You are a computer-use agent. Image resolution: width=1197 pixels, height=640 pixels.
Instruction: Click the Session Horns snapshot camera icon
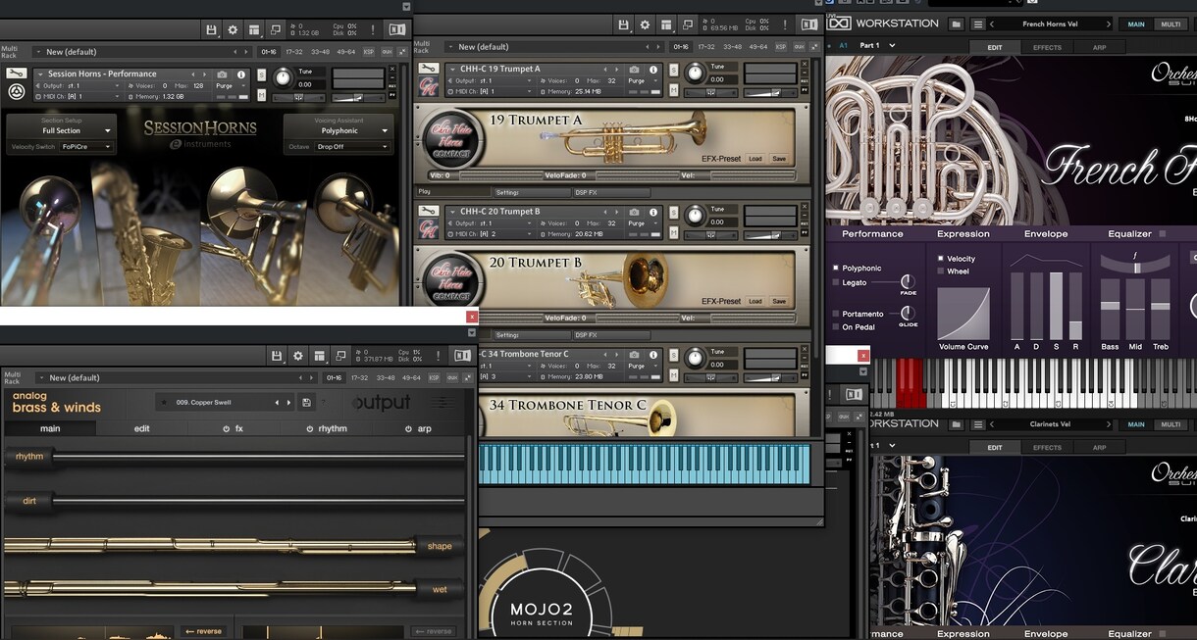[x=223, y=74]
